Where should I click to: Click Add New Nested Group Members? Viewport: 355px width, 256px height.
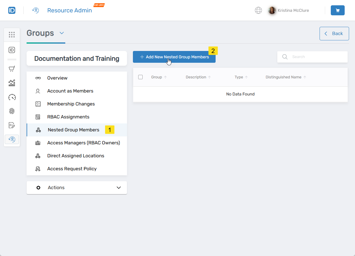coord(174,57)
